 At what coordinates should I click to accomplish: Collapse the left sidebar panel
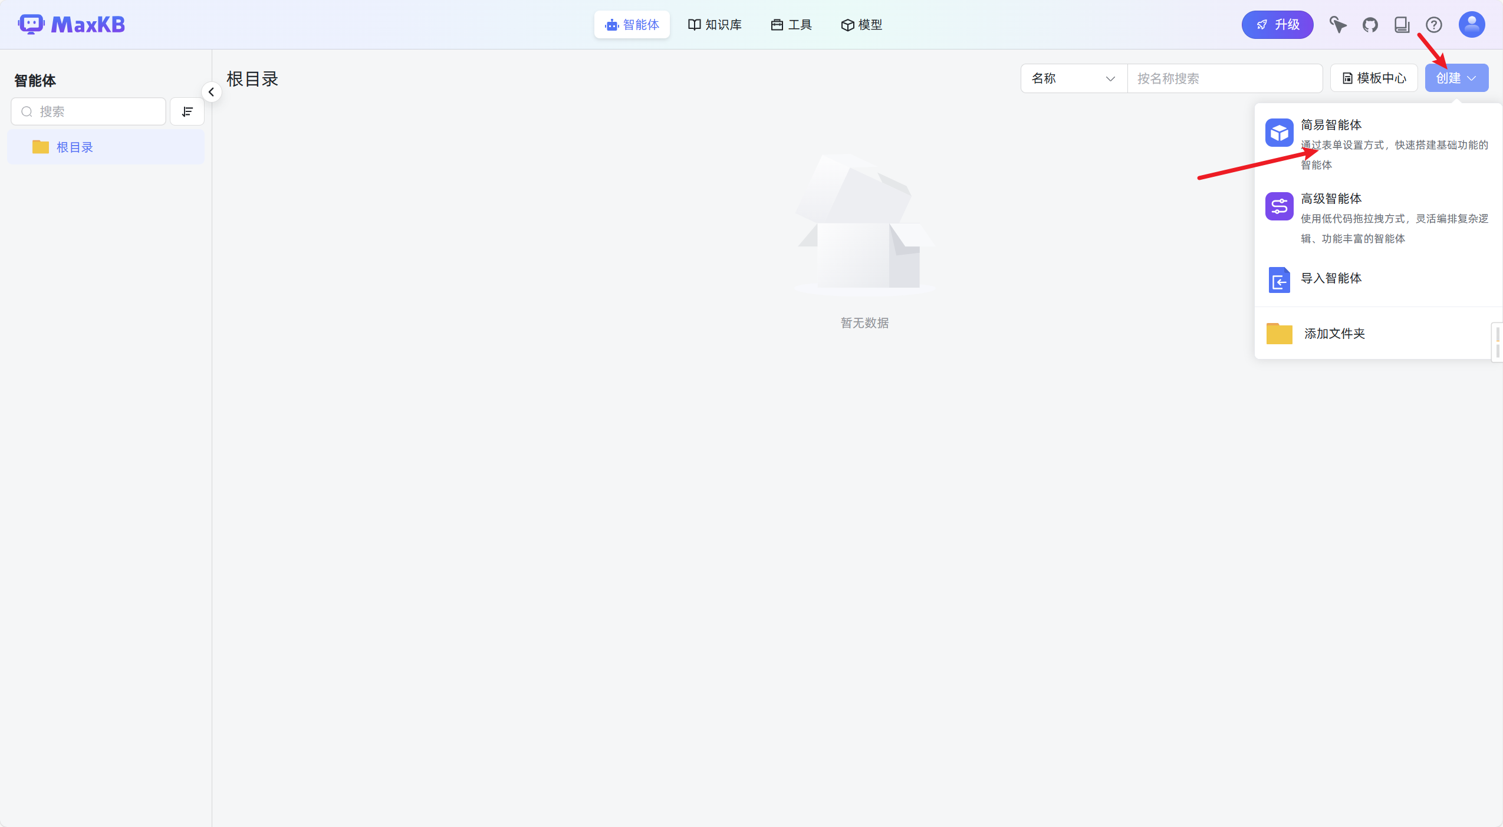tap(211, 92)
